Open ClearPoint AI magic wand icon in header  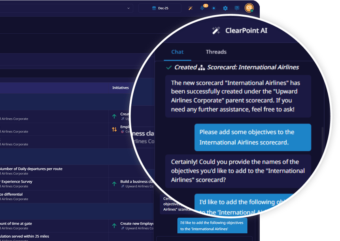pyautogui.click(x=191, y=8)
